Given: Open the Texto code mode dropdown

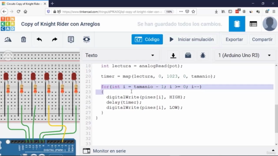Looking at the screenshot, I should [120, 55].
